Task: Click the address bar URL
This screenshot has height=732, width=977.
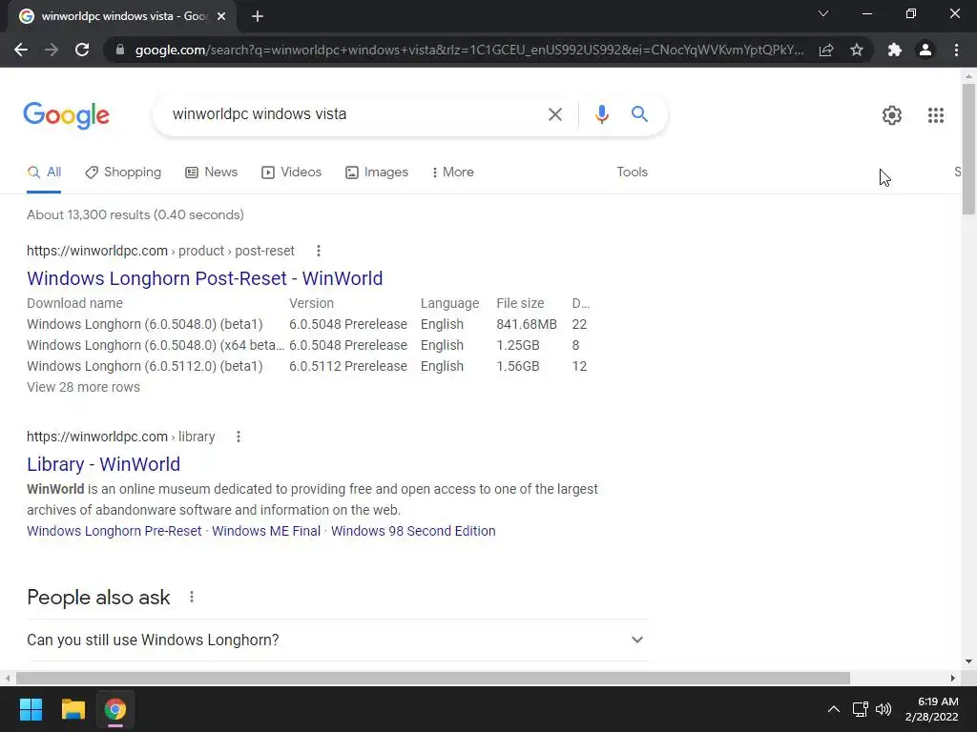Action: click(x=468, y=50)
